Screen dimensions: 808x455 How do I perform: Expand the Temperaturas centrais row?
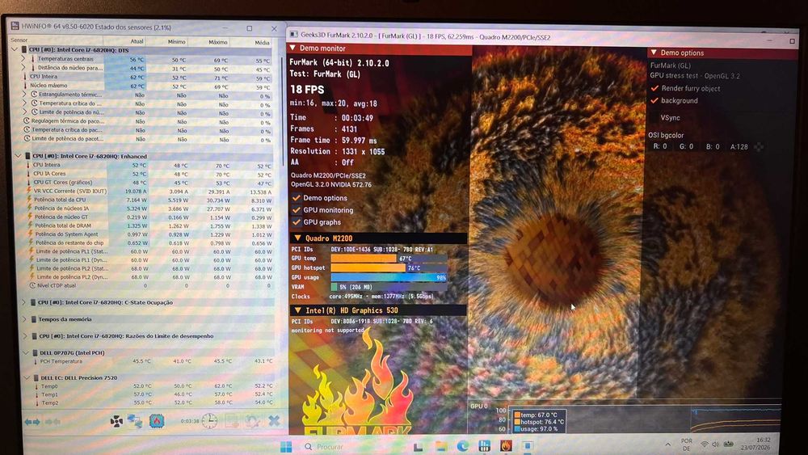point(23,59)
